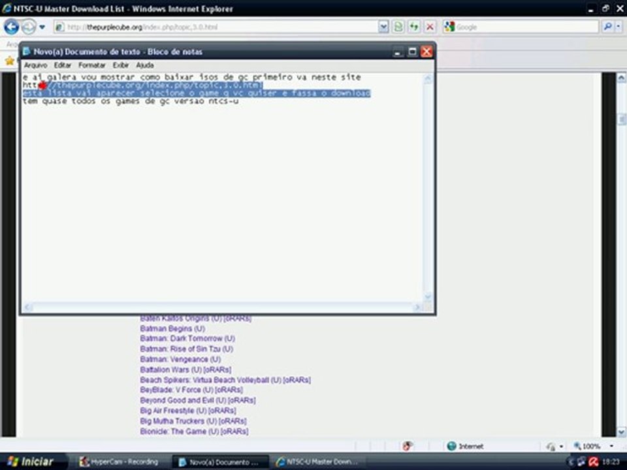
Task: Open the Beyond Good and Evil (U) link
Action: (x=197, y=400)
